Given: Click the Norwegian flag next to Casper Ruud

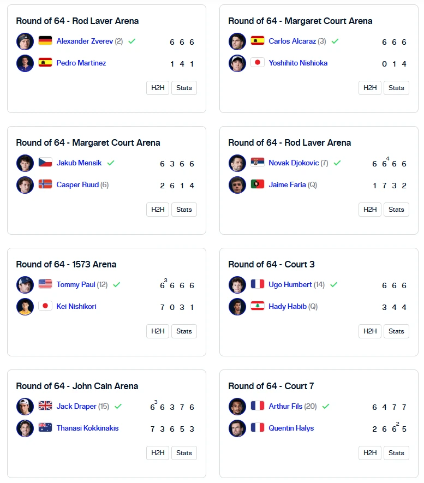Looking at the screenshot, I should coord(45,184).
